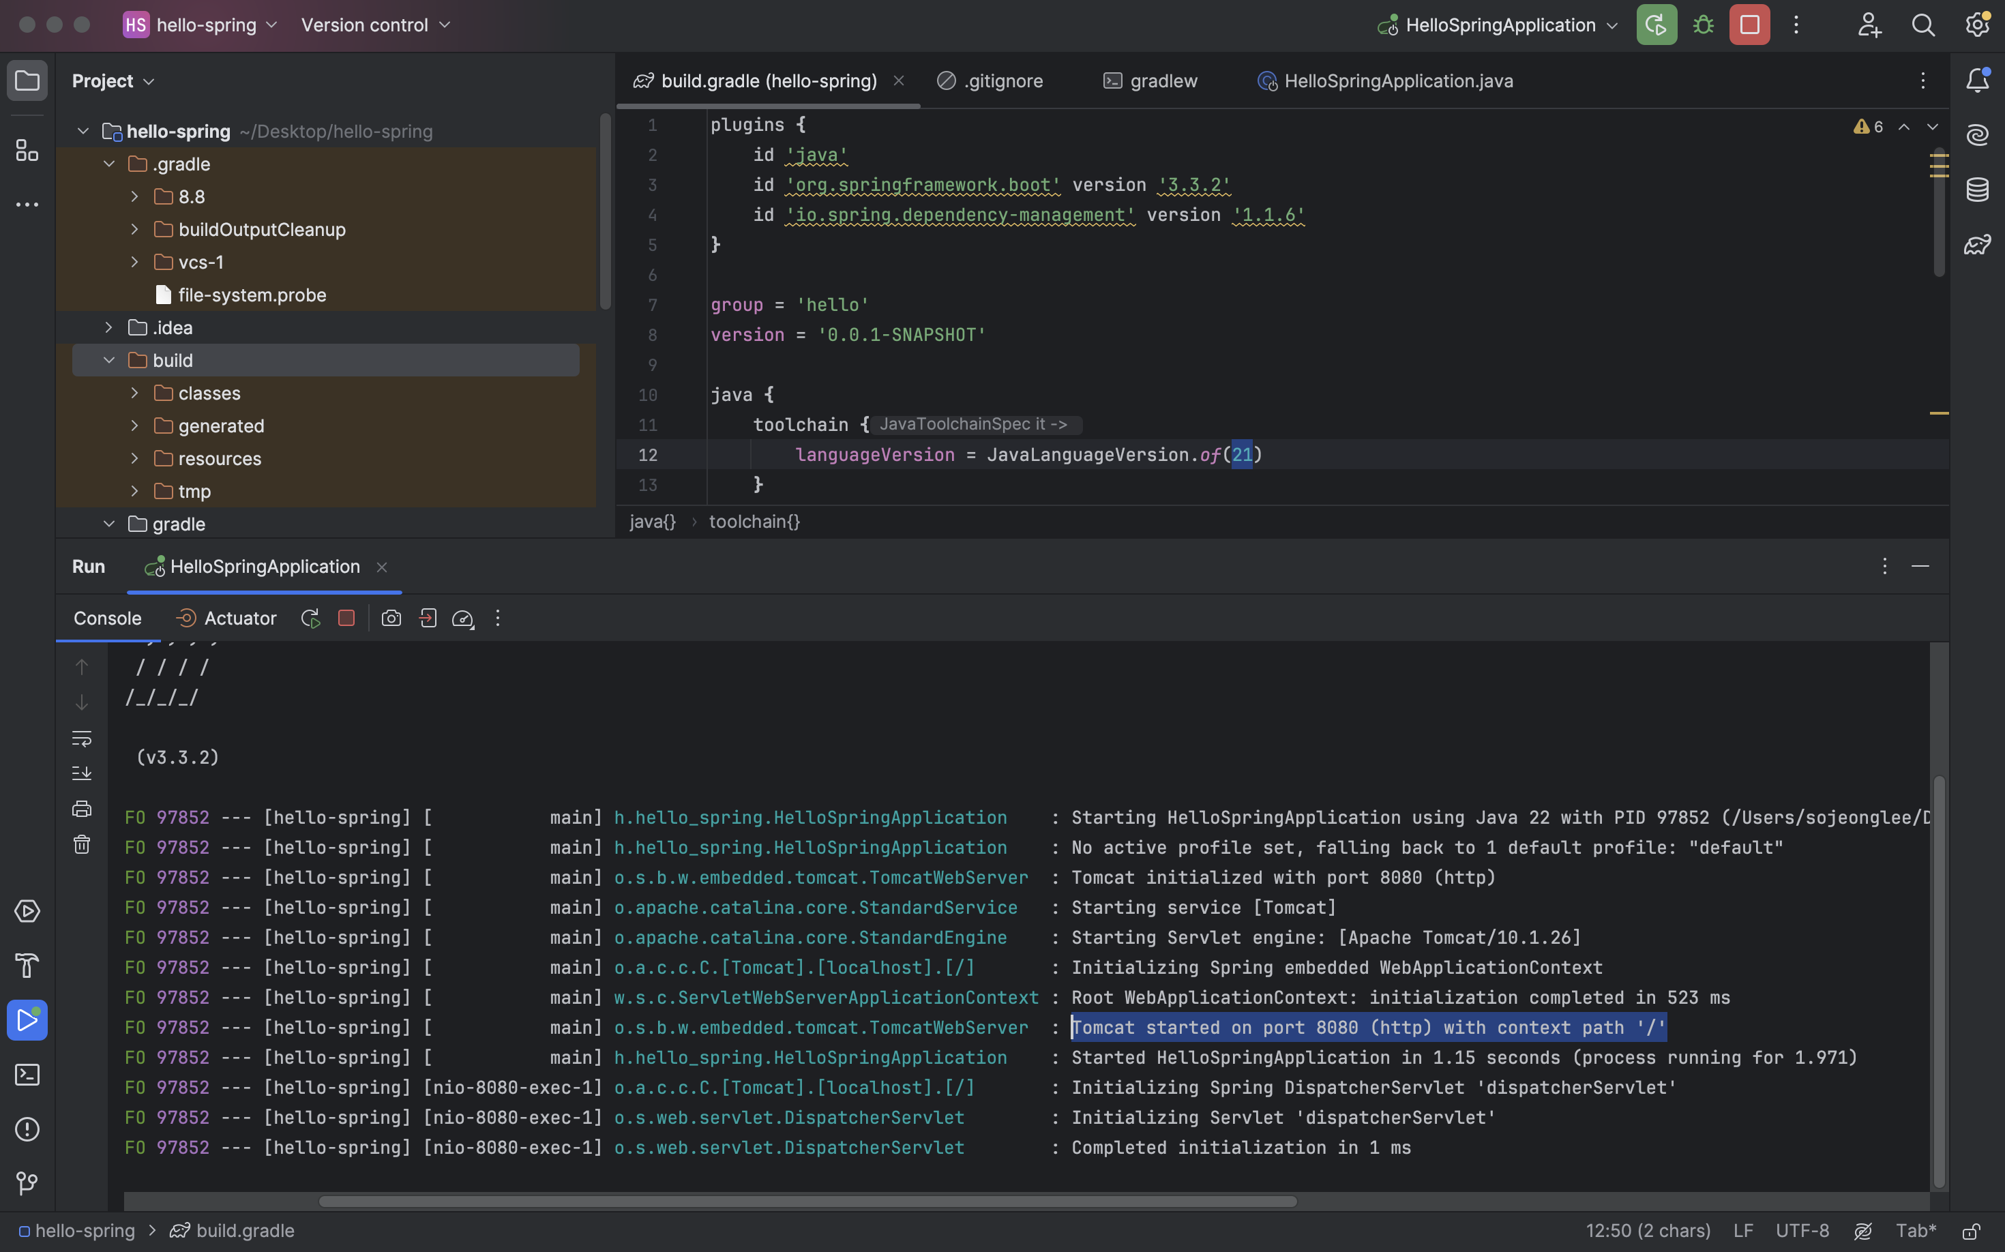Click Stop icon in Run console toolbar

tap(346, 618)
